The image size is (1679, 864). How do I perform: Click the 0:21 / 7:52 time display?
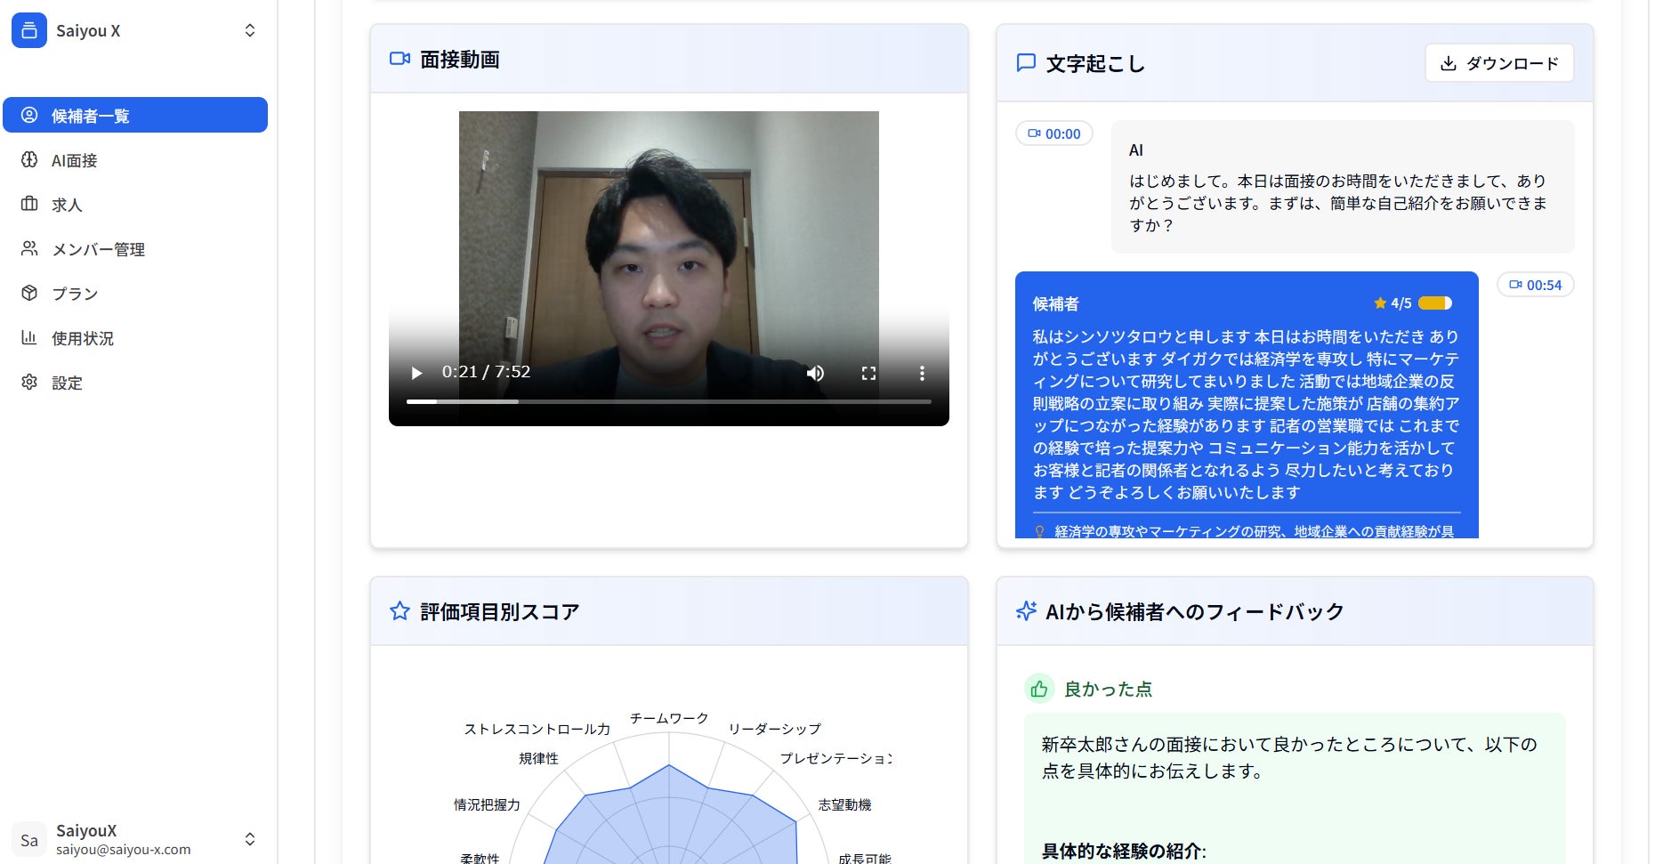coord(486,372)
